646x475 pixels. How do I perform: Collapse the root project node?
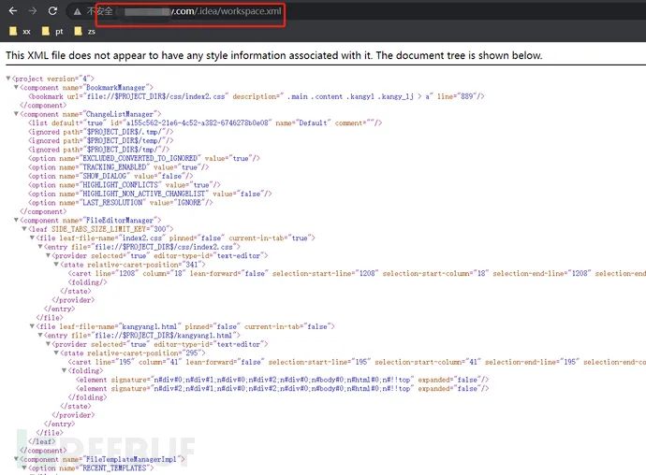click(x=8, y=78)
